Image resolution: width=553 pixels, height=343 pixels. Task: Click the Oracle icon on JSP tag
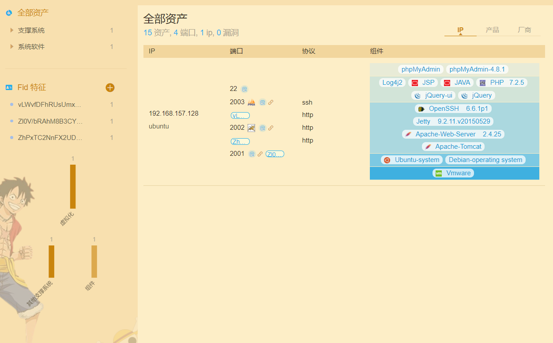[415, 83]
